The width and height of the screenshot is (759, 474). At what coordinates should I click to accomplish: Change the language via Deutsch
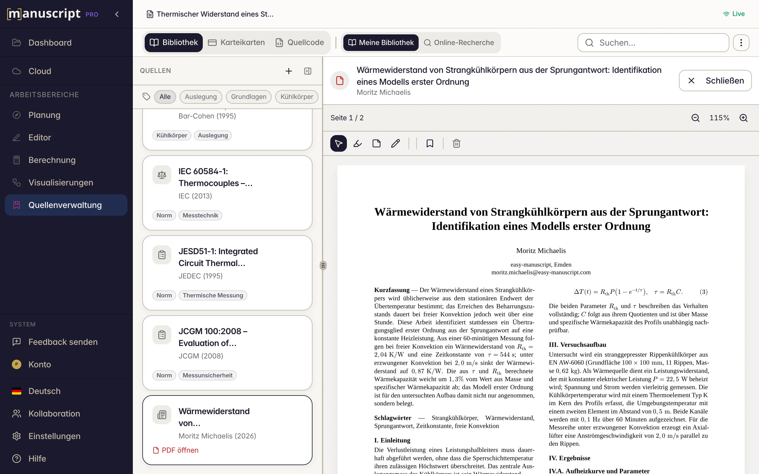pos(66,391)
